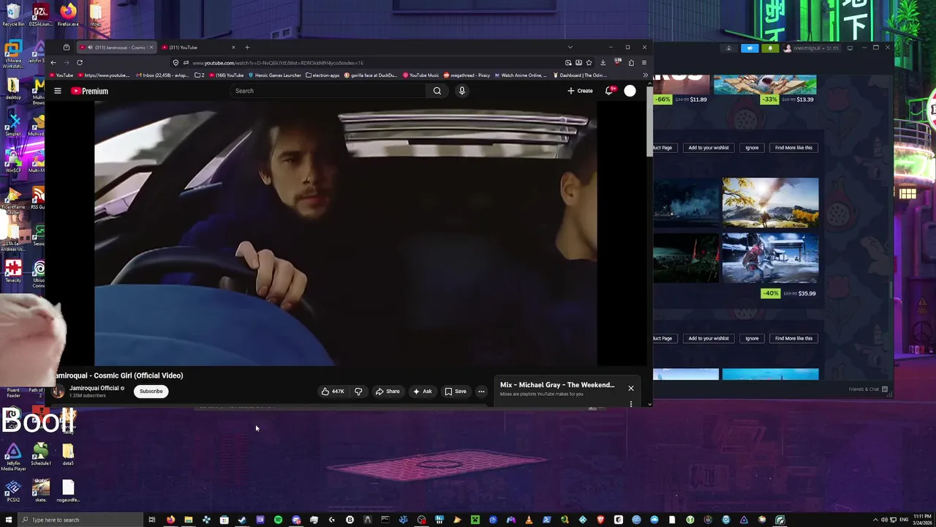Click Steam's upper Ignore button

(x=752, y=148)
